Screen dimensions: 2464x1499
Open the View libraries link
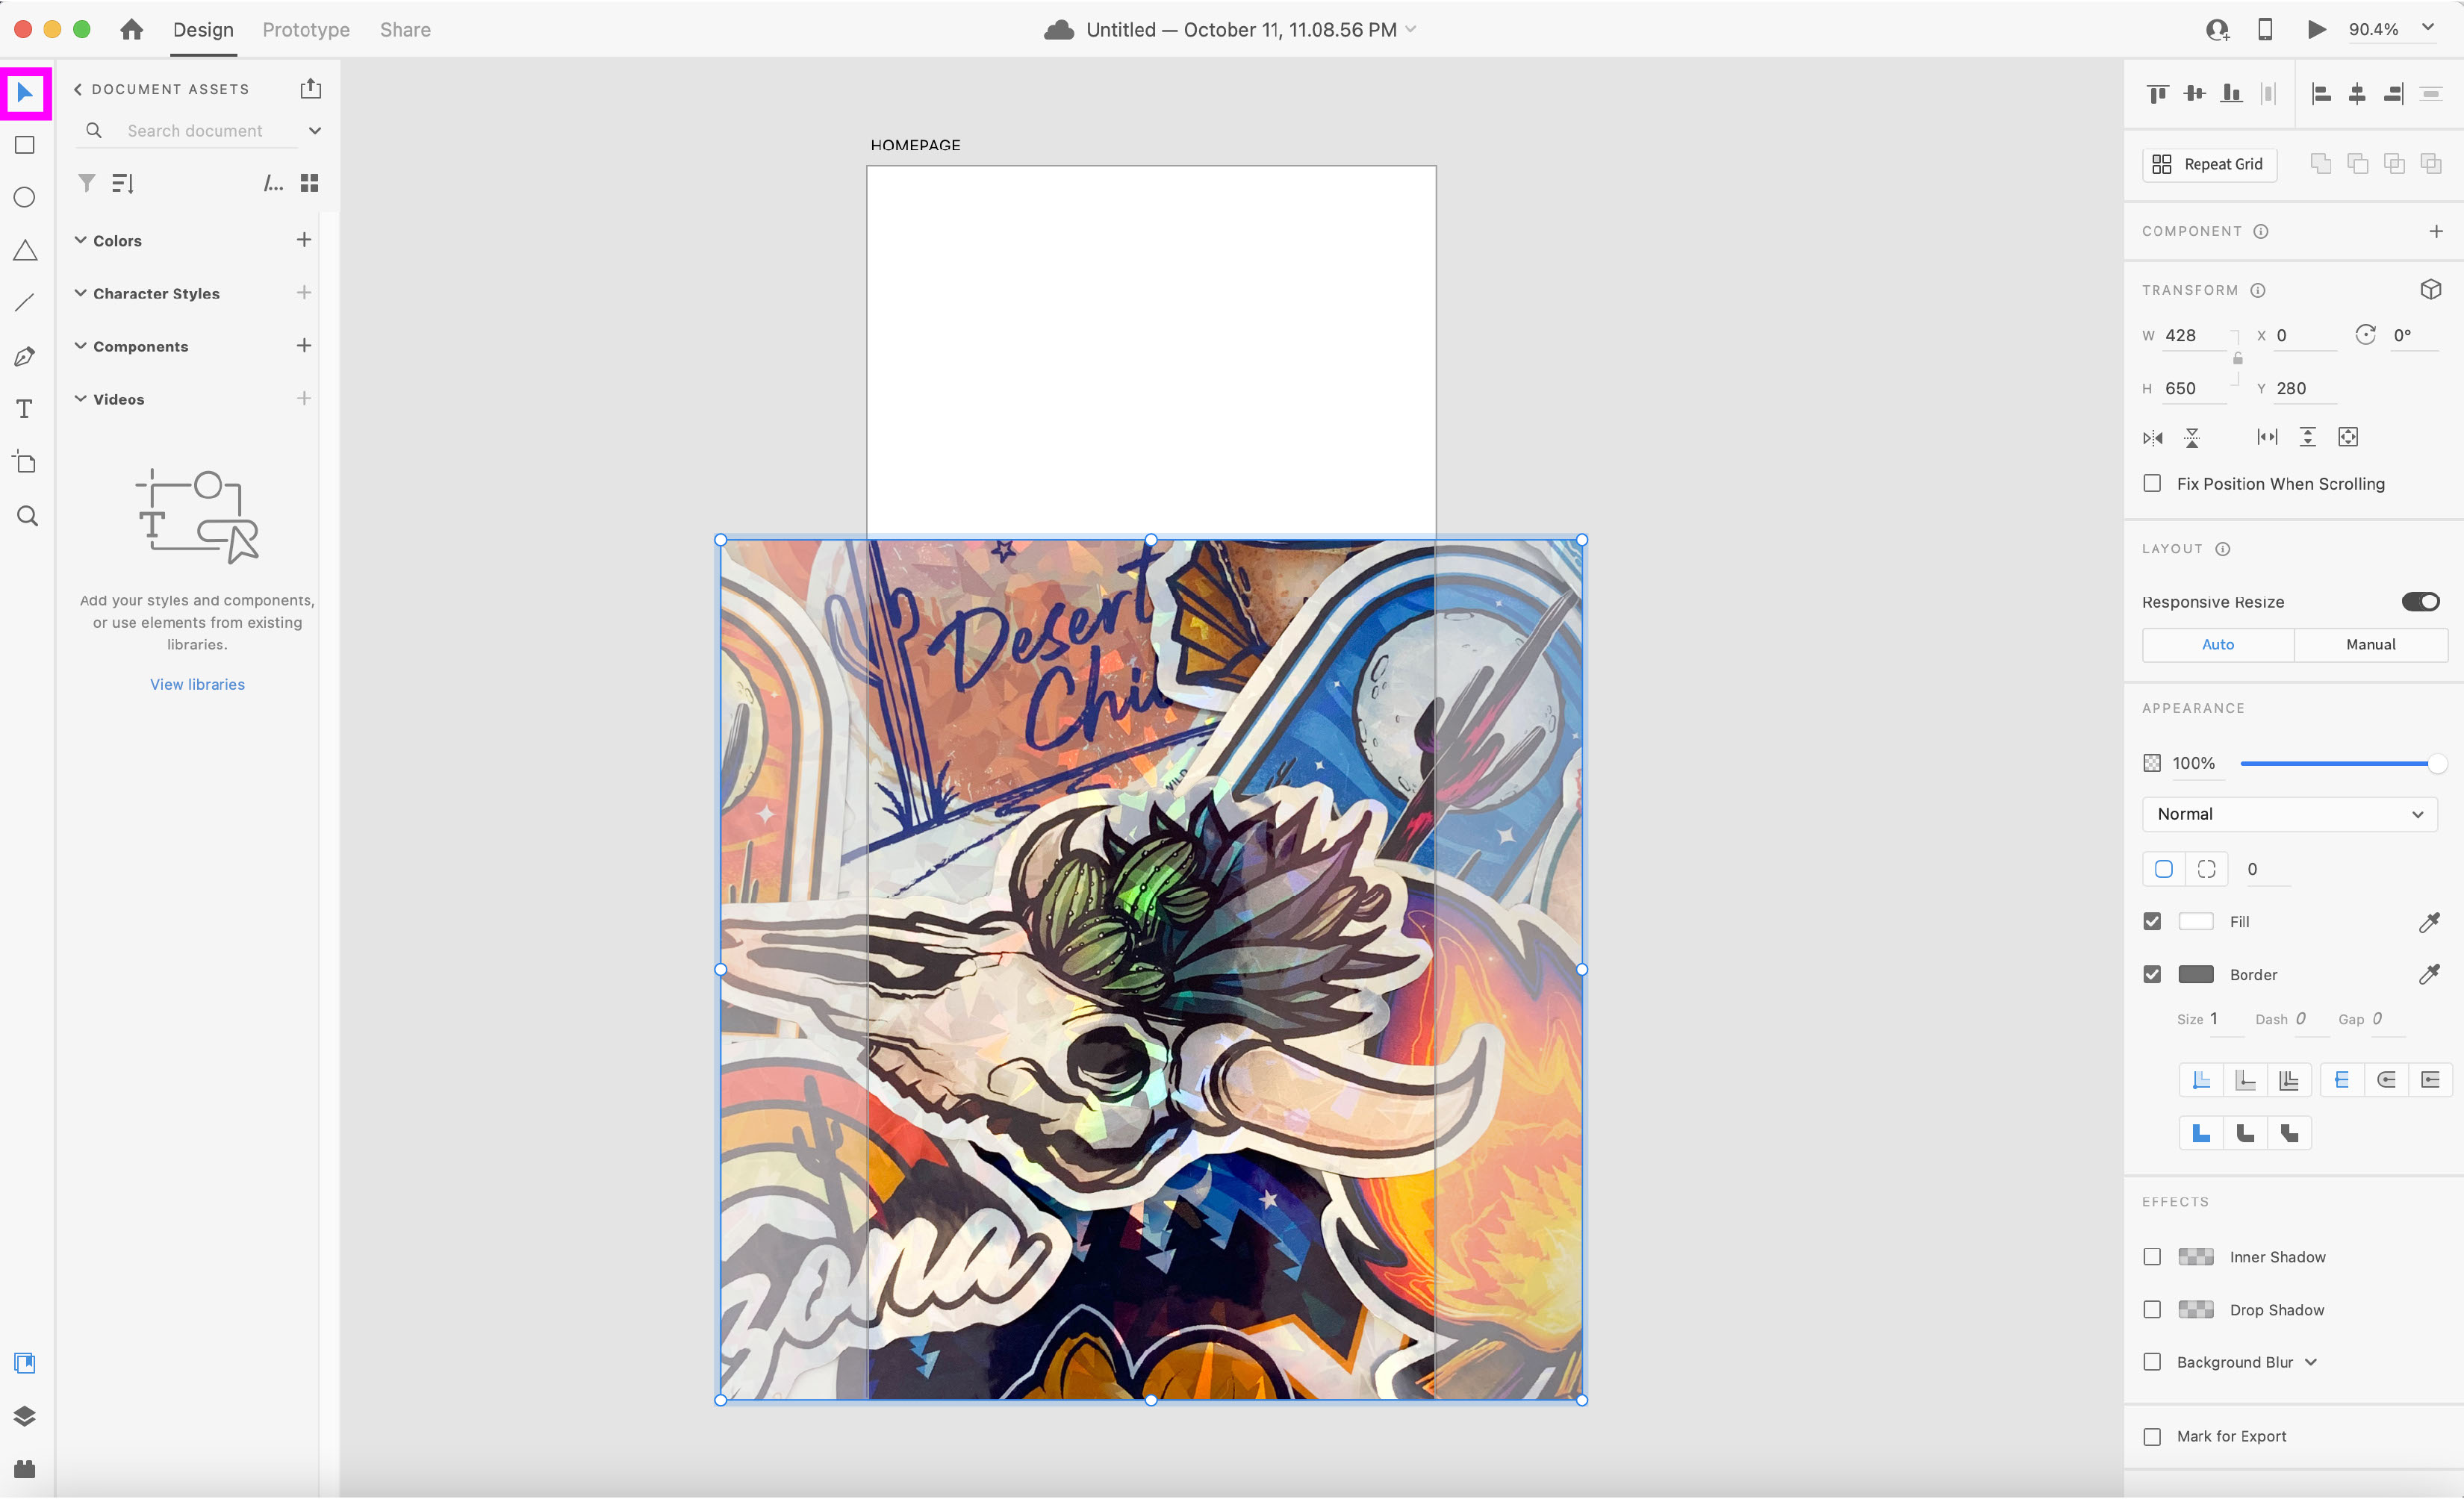click(197, 684)
